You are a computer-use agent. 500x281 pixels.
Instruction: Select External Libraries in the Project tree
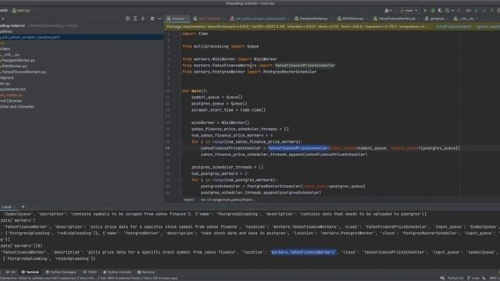coord(11,101)
